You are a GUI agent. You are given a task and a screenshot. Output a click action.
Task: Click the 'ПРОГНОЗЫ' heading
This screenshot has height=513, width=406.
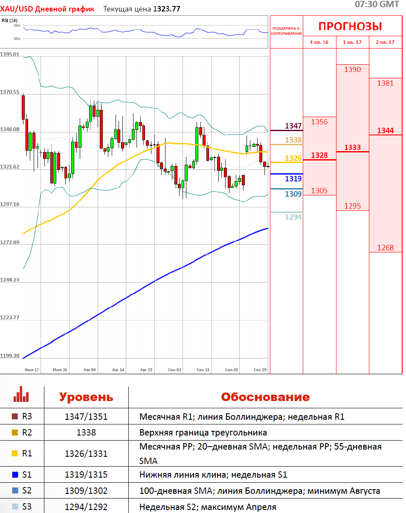pyautogui.click(x=350, y=26)
